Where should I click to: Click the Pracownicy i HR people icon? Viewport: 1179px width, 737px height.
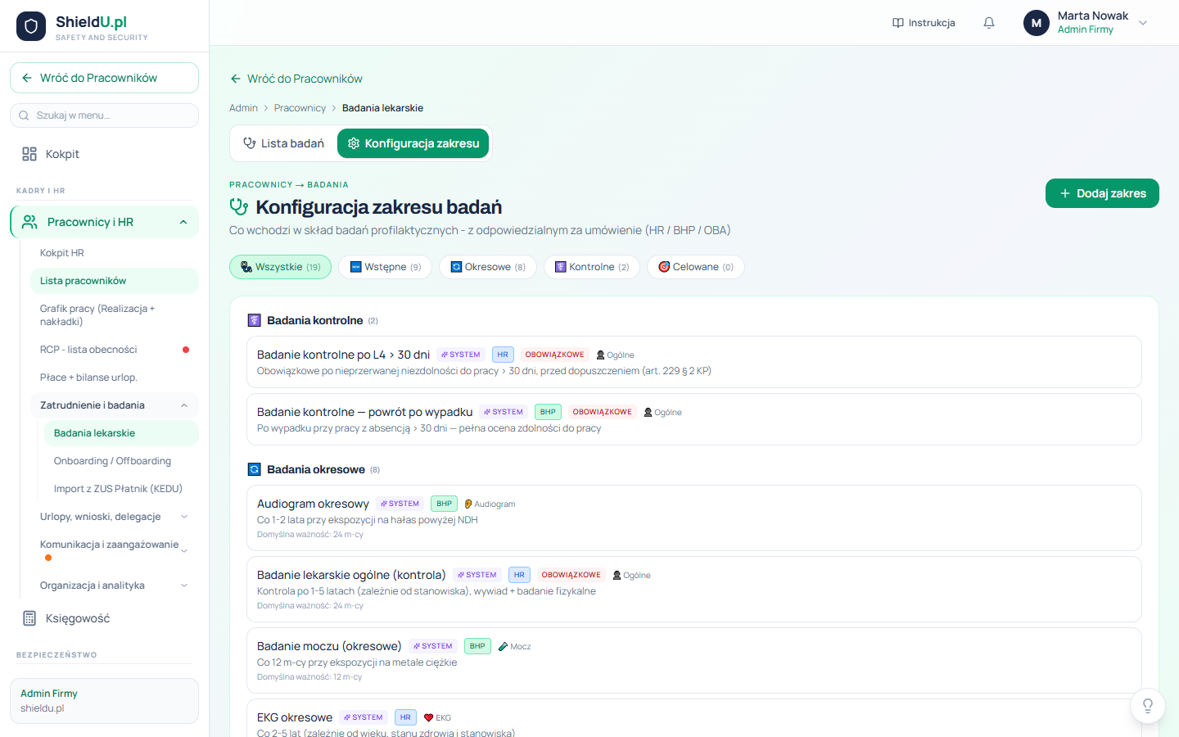tap(30, 222)
